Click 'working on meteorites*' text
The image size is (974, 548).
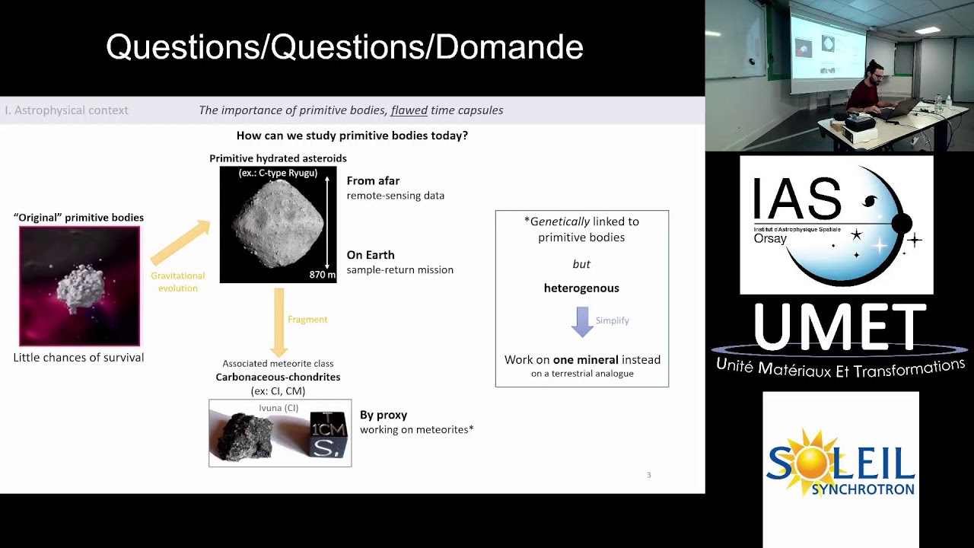417,429
